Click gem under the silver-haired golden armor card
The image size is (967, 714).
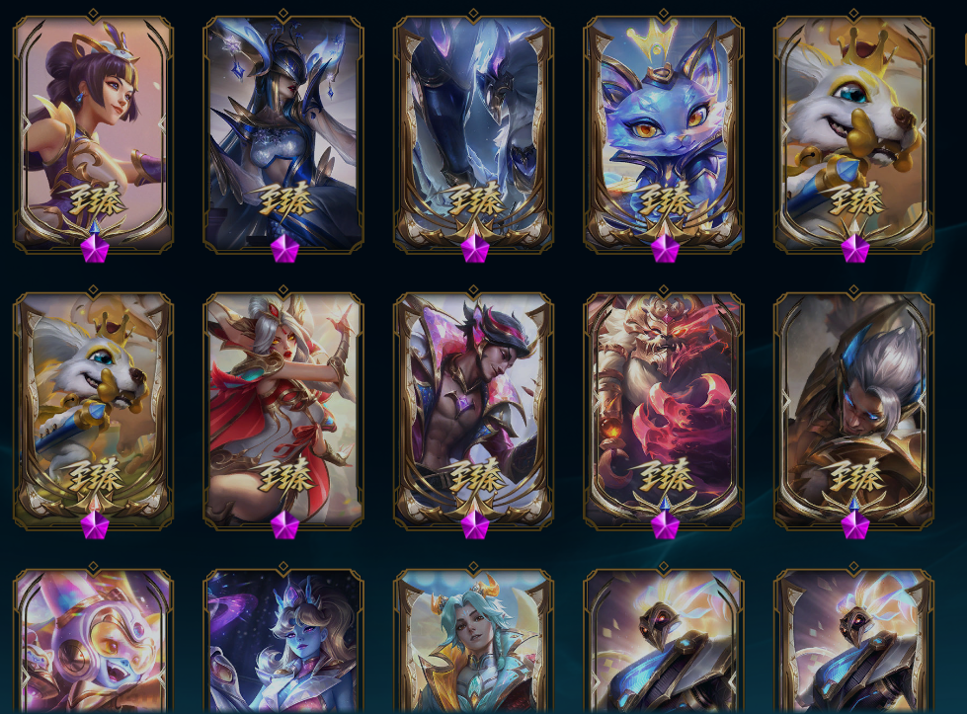coord(854,525)
